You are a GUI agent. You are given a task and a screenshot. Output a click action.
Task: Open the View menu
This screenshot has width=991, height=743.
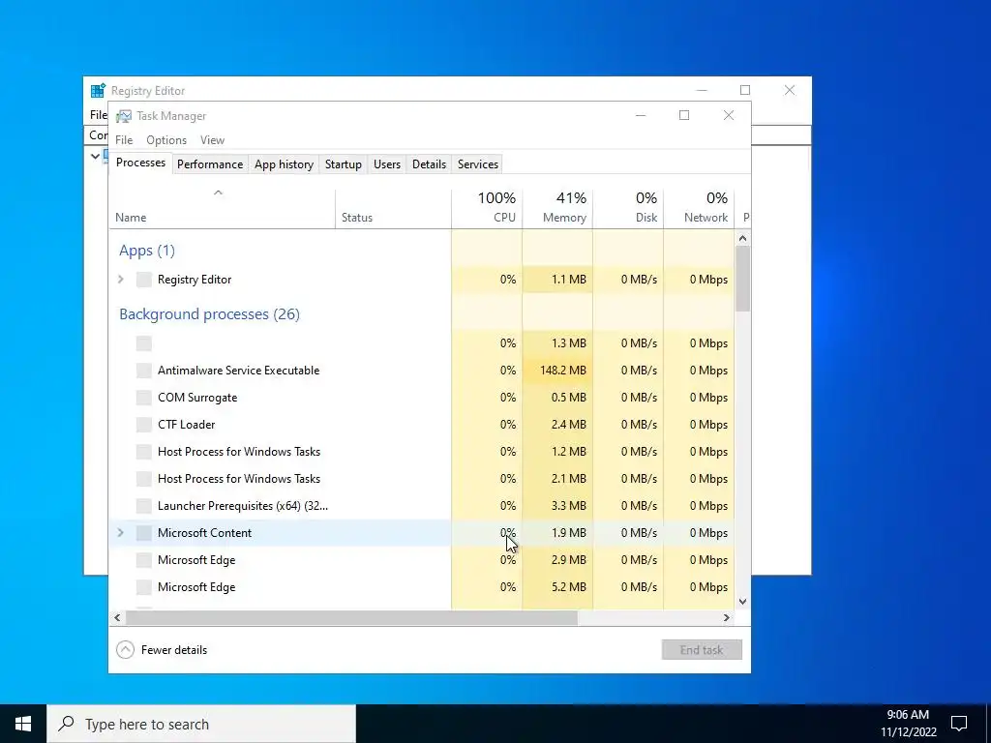[x=212, y=140]
